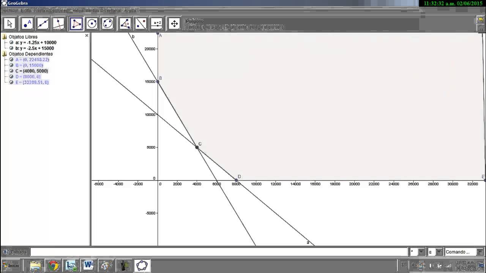Select equation a: y = -1.25x + 10000
Screen dimensions: 486x273
click(36, 42)
